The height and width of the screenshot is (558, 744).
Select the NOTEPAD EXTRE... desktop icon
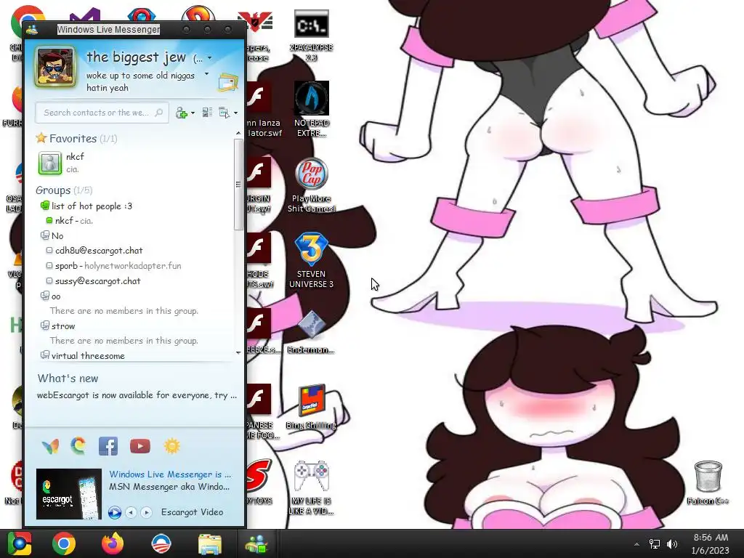[x=311, y=109]
